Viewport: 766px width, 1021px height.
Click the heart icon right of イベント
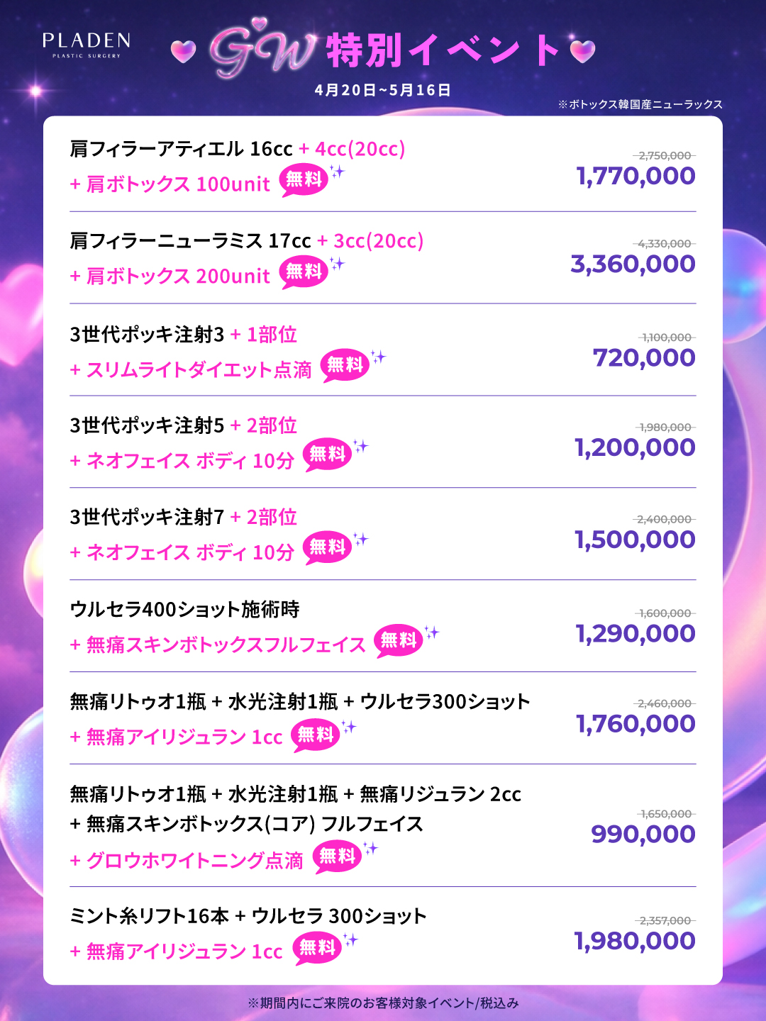(x=583, y=51)
